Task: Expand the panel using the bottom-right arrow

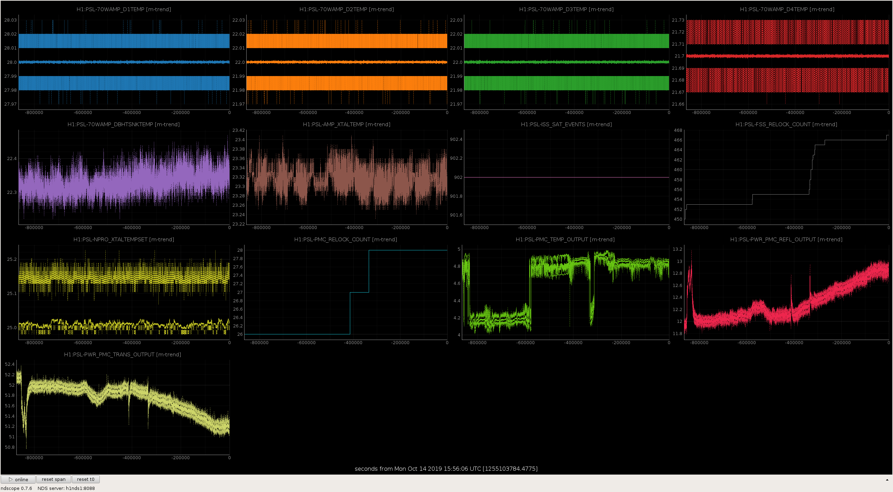Action: [887, 480]
